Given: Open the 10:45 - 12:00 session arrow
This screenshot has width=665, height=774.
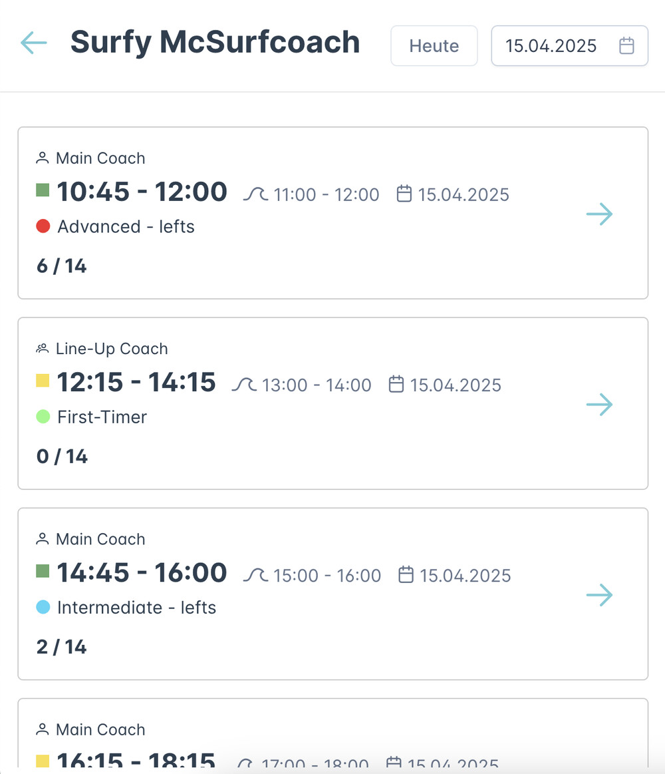Looking at the screenshot, I should click(599, 214).
